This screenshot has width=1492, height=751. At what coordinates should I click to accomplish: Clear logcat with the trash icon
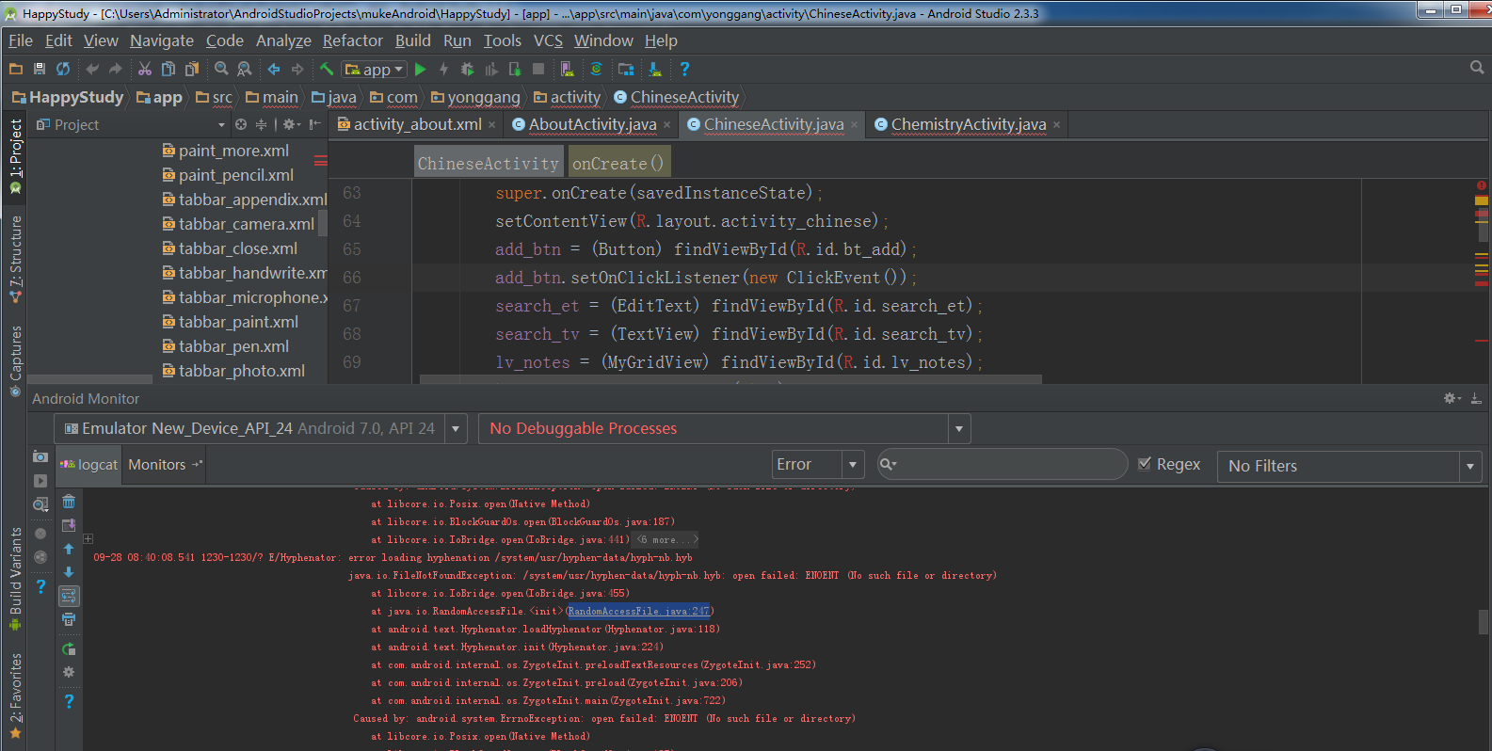pos(69,502)
